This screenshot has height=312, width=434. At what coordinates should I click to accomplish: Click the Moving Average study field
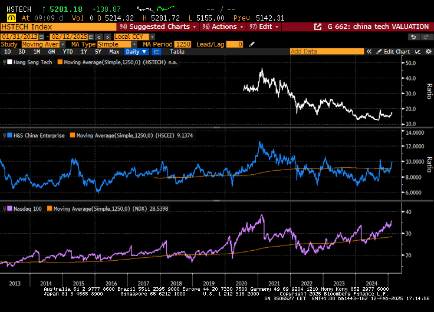41,44
